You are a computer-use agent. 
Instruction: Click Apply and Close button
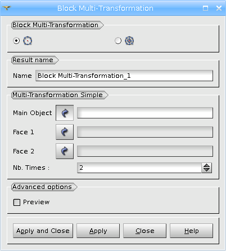coord(43,231)
